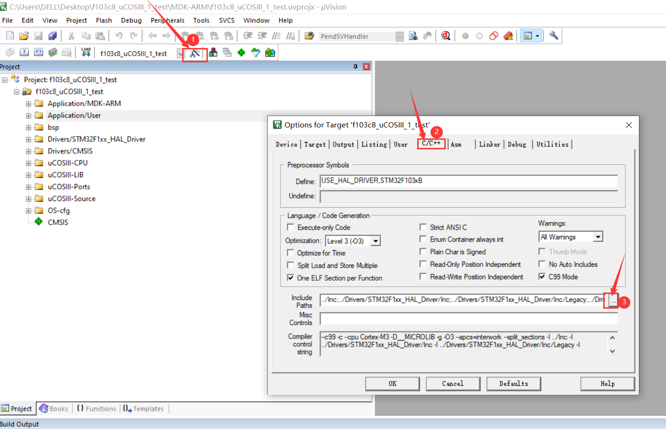Expand the Application/MDK-ARM folder
666x429 pixels.
29,104
